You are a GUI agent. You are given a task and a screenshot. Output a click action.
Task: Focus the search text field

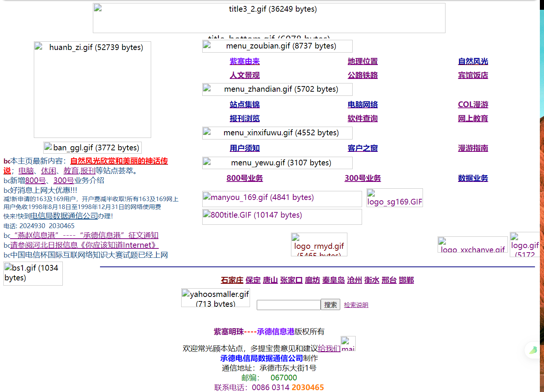288,305
